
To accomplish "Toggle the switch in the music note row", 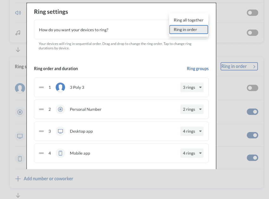I will pos(252,33).
